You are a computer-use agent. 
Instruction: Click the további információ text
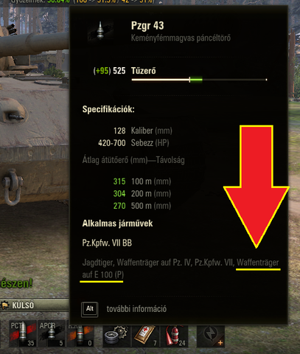coord(136,309)
